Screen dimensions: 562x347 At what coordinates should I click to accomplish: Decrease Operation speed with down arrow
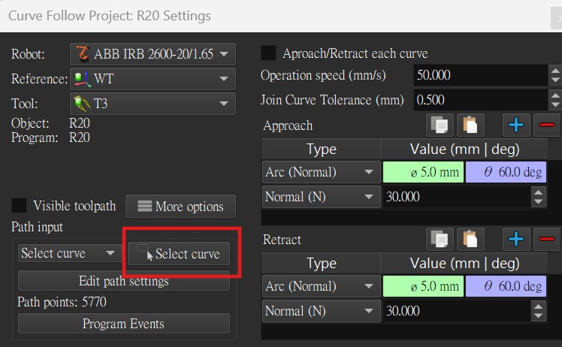555,80
